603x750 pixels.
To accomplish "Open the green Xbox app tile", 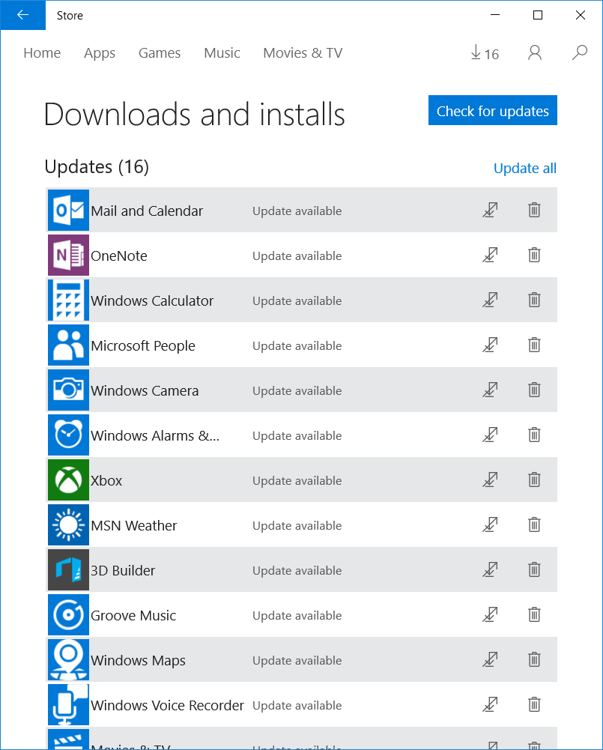I will coord(68,480).
